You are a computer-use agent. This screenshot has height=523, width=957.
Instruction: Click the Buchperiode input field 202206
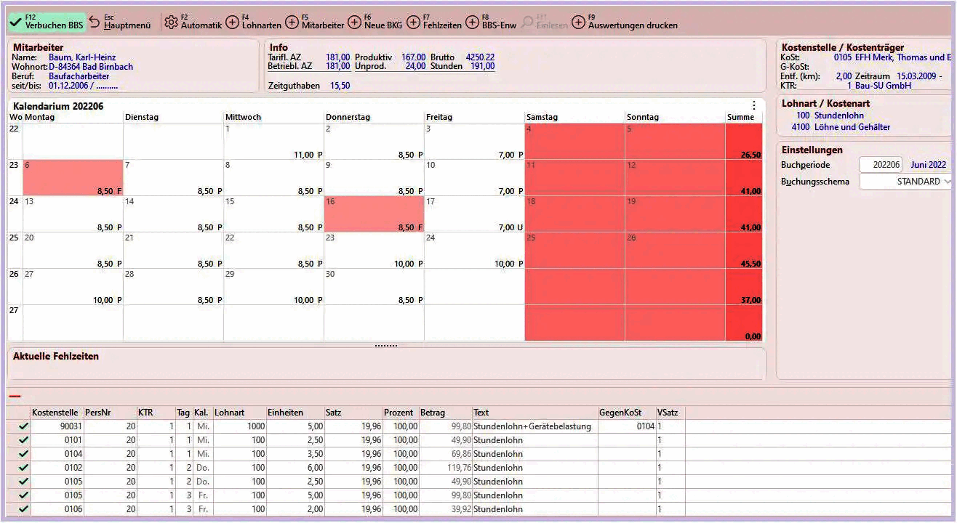point(881,165)
